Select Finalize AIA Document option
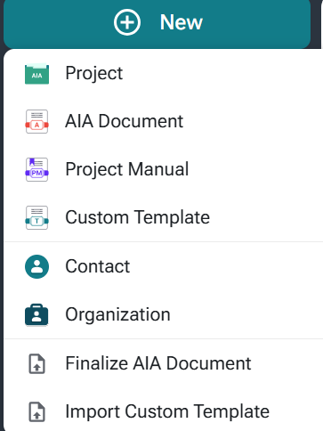 point(163,363)
